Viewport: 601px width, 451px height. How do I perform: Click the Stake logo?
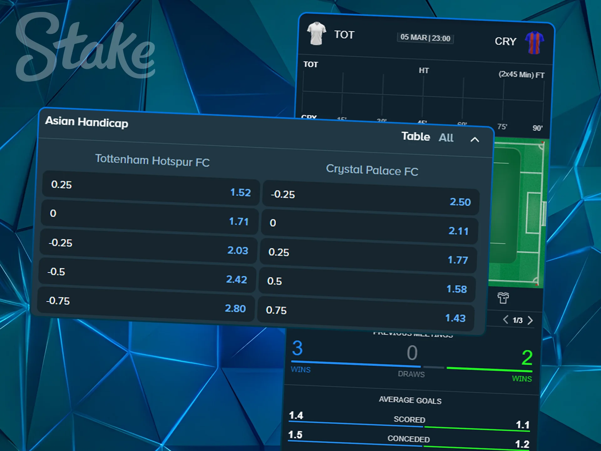point(85,47)
